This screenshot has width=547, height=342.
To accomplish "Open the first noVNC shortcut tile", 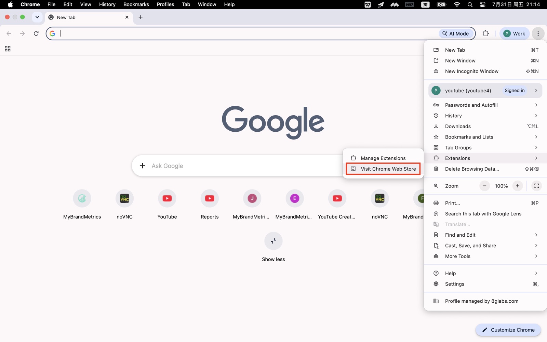I will tap(124, 205).
